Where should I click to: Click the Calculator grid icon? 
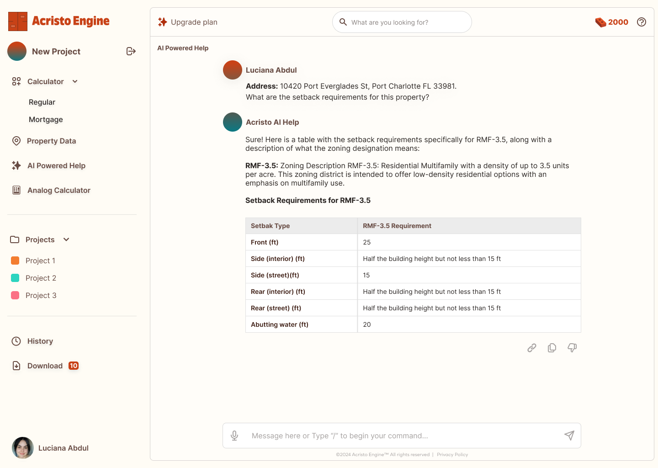pyautogui.click(x=16, y=81)
